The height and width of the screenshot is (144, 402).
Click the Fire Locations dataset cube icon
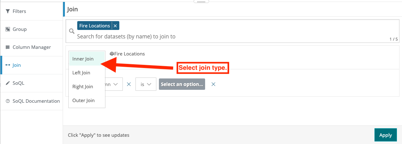(x=112, y=54)
